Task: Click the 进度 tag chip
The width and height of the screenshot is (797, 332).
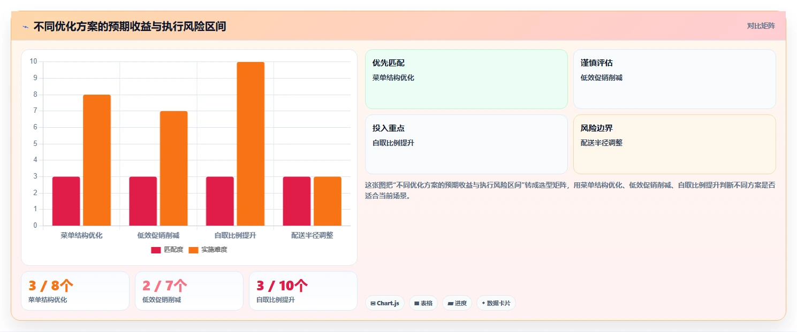Action: point(457,303)
